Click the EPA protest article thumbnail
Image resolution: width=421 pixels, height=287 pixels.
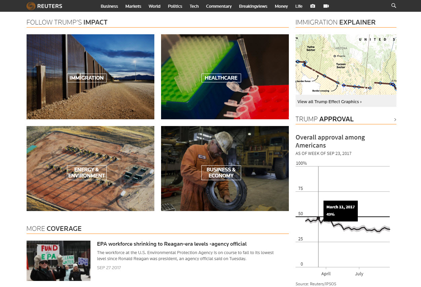point(59,260)
